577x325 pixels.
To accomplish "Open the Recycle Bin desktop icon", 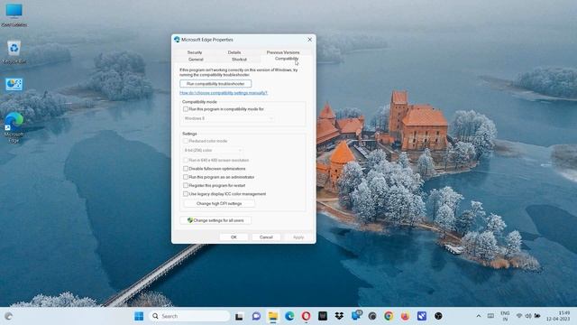I will [x=14, y=51].
